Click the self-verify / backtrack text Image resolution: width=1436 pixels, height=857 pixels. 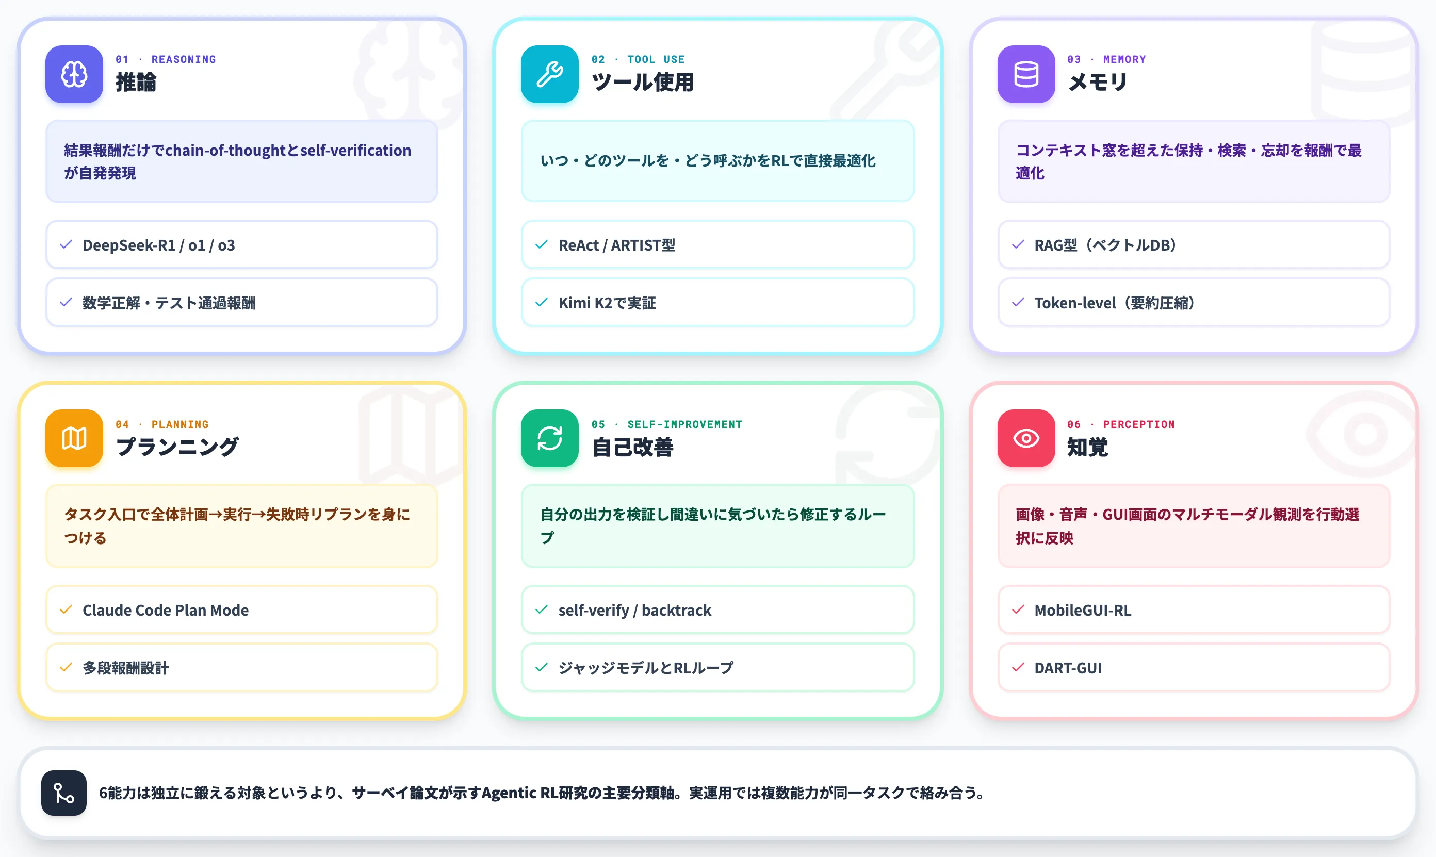click(x=635, y=611)
